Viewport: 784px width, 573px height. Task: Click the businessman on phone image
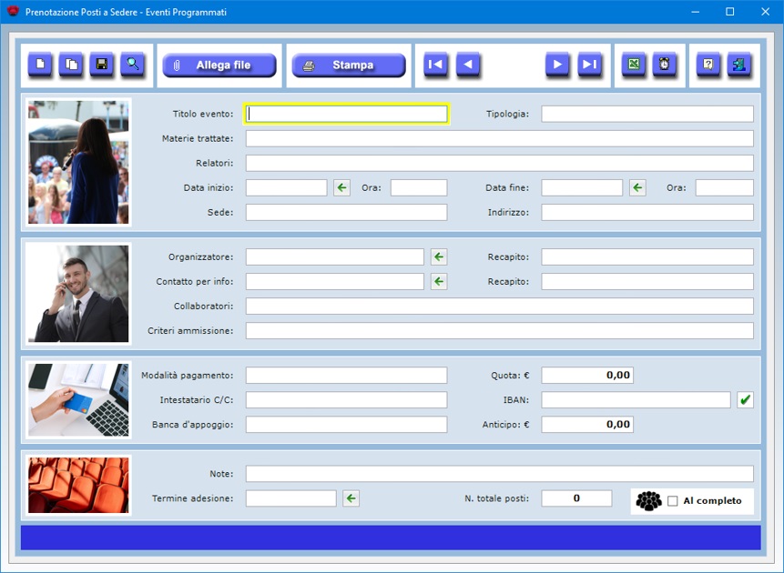pos(78,294)
